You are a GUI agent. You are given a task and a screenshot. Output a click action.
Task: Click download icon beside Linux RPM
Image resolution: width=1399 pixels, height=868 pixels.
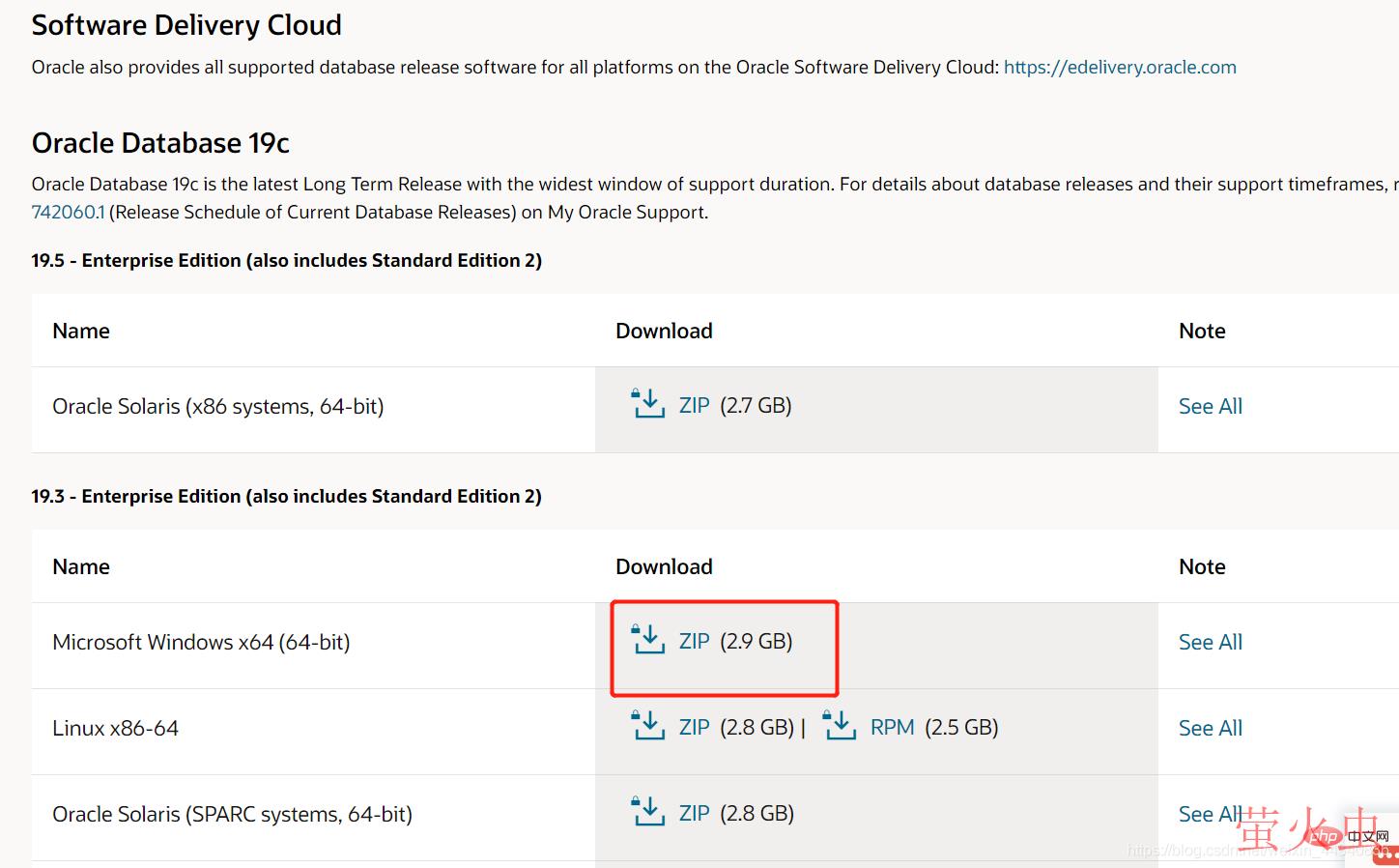click(840, 726)
